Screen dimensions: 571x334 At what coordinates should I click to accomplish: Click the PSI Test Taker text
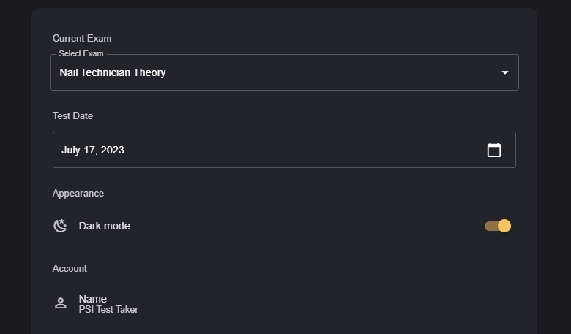pyautogui.click(x=108, y=310)
